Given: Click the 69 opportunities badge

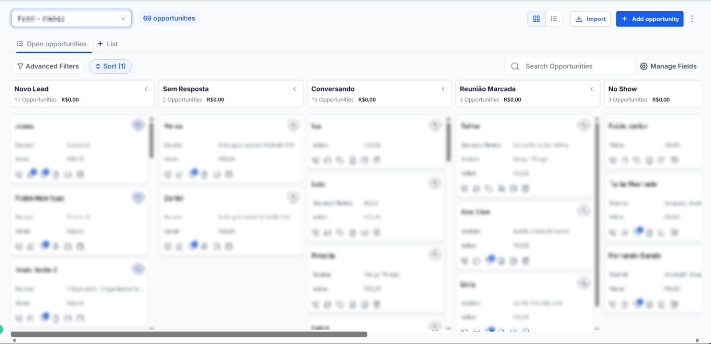Looking at the screenshot, I should pos(169,18).
